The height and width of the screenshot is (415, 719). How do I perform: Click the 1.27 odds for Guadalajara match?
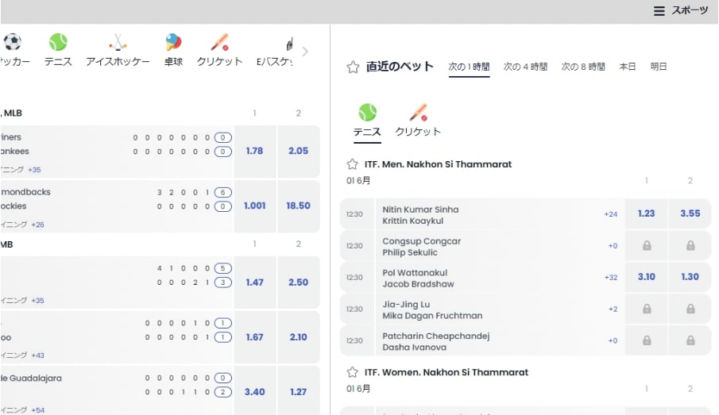[x=299, y=392]
